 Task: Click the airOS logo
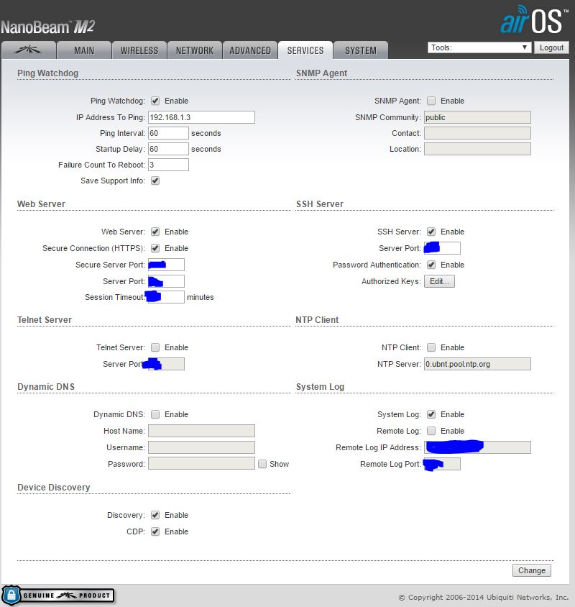[530, 21]
